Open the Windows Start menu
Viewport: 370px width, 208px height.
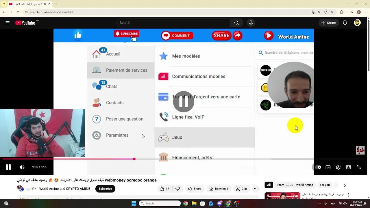coord(134,203)
